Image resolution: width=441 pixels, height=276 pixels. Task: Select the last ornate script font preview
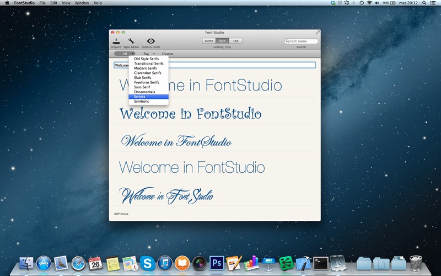[166, 195]
